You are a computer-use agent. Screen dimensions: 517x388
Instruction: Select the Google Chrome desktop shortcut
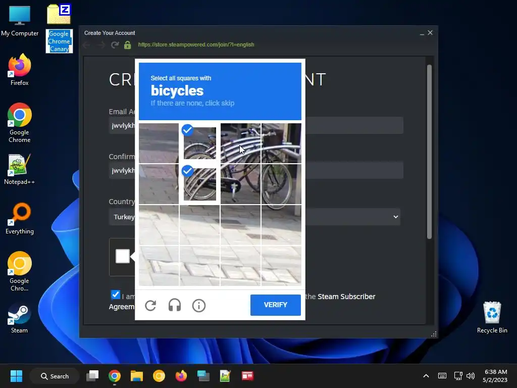point(20,123)
